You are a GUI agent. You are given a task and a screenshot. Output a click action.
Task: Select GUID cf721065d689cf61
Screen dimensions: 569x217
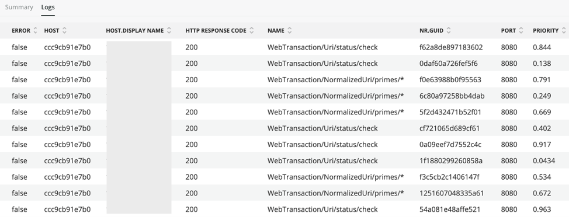pyautogui.click(x=449, y=128)
